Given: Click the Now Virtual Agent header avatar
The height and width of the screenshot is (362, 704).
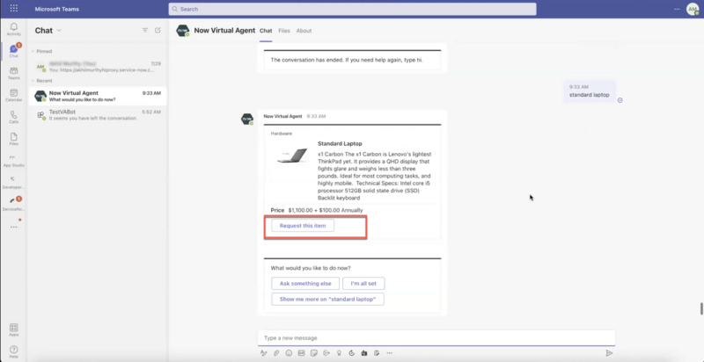Looking at the screenshot, I should [183, 31].
